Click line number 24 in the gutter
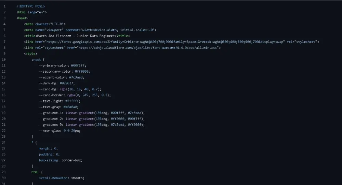This screenshot has width=342, height=185. click(4, 143)
